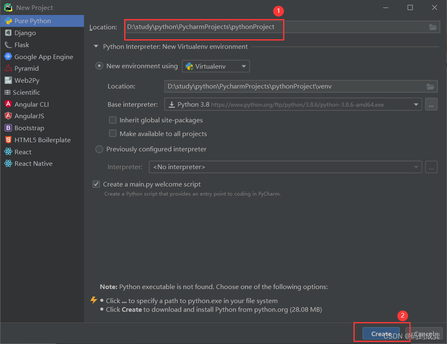Click the Bootstrap project type icon
Image resolution: width=447 pixels, height=344 pixels.
click(9, 128)
